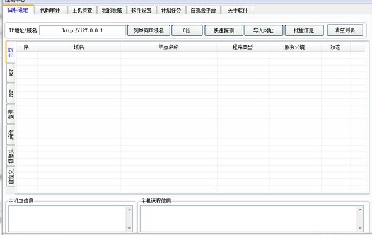Click the 站点名称 column header
372x235 pixels.
(169, 47)
